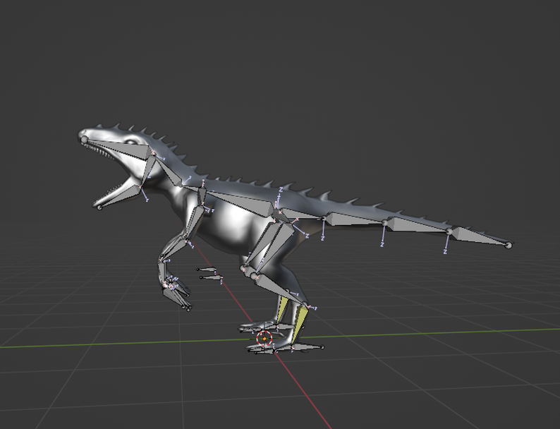560x429 pixels.
Task: Select the tail tip end joint sphere
Action: [509, 246]
